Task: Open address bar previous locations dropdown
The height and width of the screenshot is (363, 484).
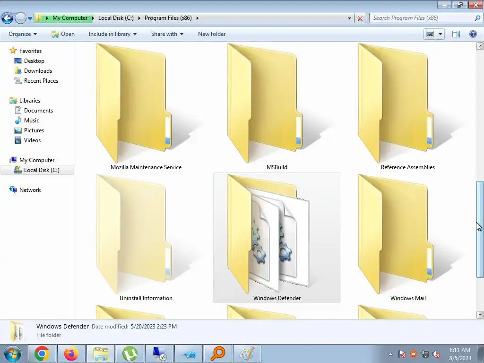Action: 349,18
